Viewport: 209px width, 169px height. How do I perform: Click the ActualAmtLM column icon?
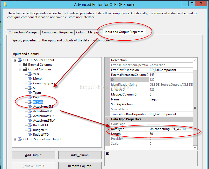(30, 111)
